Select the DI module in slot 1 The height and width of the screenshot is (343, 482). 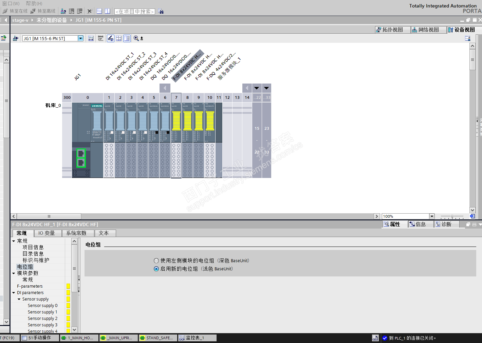tap(109, 140)
